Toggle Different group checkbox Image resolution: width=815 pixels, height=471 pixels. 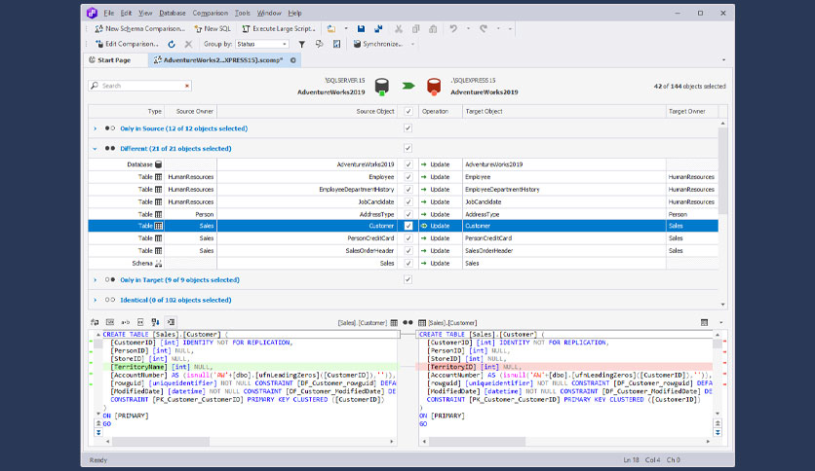tap(408, 148)
